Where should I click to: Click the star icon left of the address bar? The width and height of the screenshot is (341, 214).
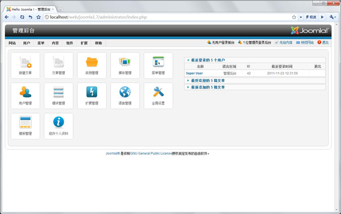coord(39,17)
